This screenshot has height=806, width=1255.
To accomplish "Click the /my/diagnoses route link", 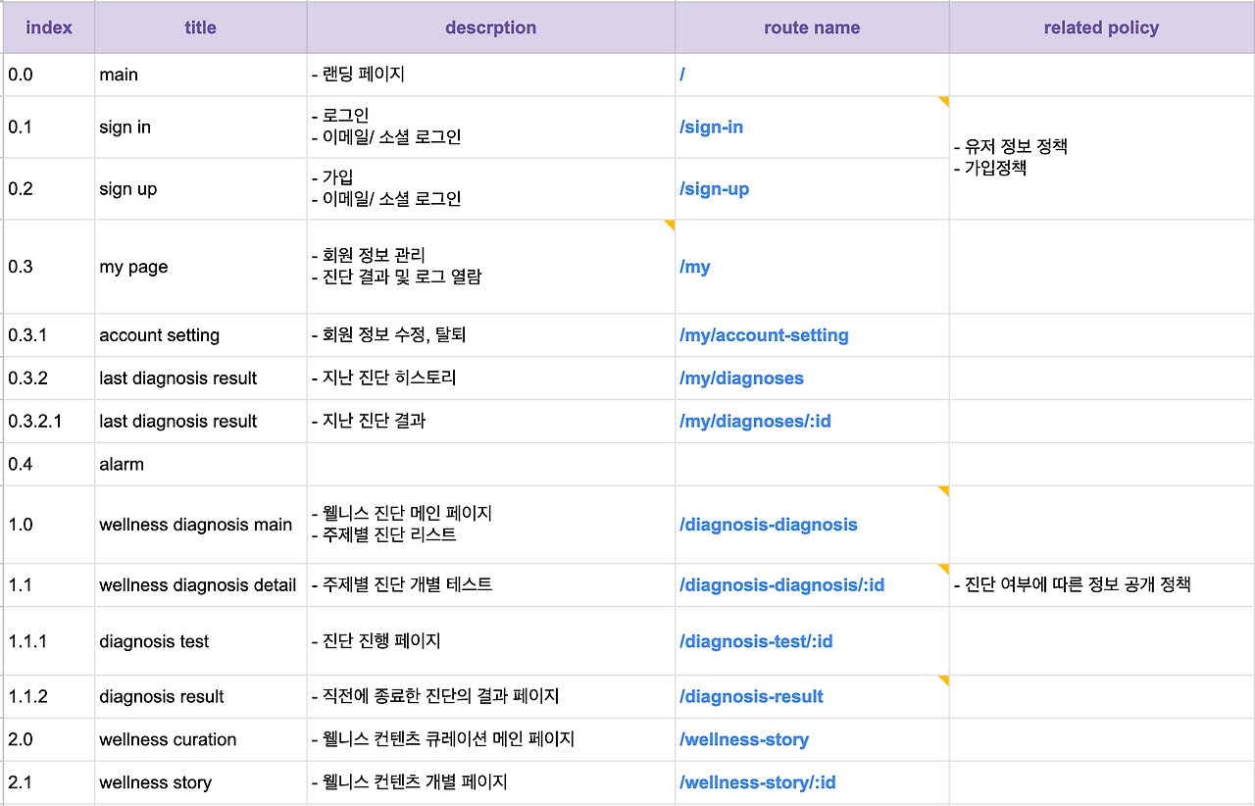I will [x=742, y=378].
